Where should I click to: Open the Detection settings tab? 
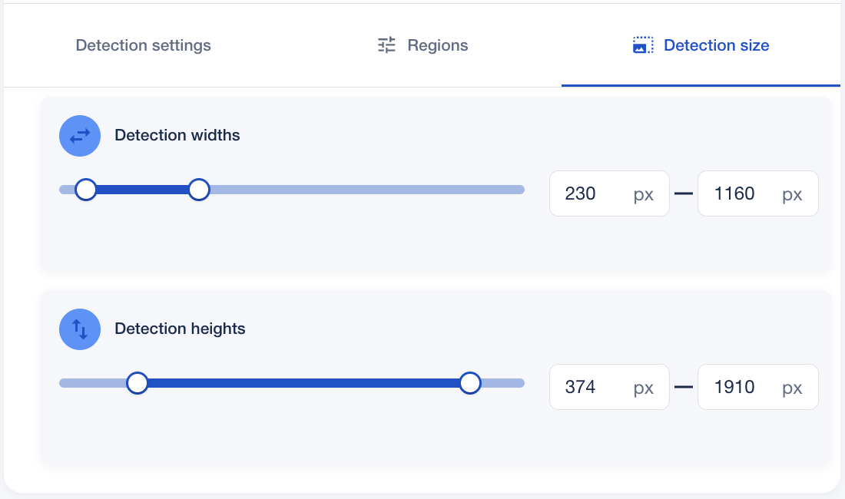(143, 45)
